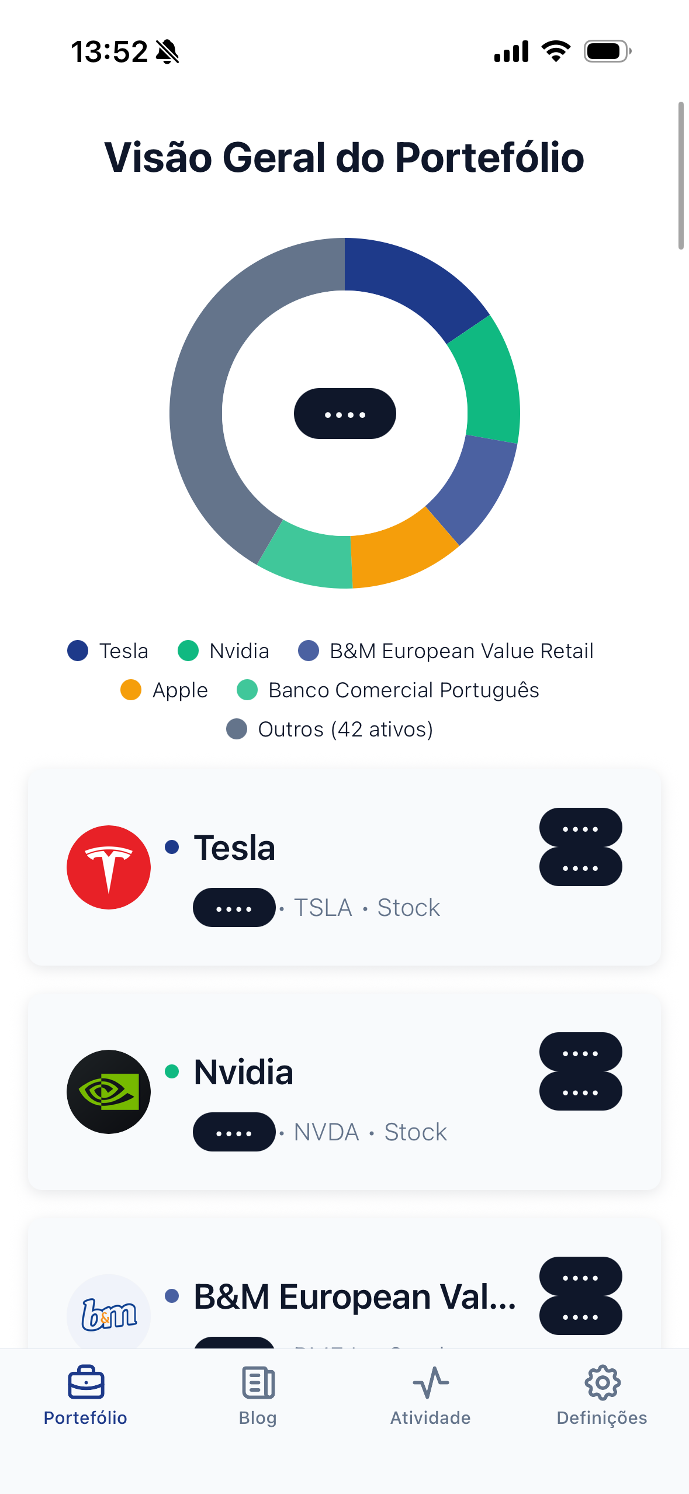Image resolution: width=689 pixels, height=1494 pixels.
Task: Open the Portefólio briefcase icon
Action: pyautogui.click(x=85, y=1384)
